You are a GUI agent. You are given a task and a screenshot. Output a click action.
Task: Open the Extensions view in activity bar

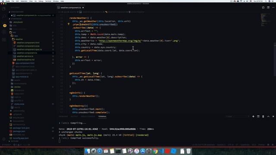[x=4, y=40]
